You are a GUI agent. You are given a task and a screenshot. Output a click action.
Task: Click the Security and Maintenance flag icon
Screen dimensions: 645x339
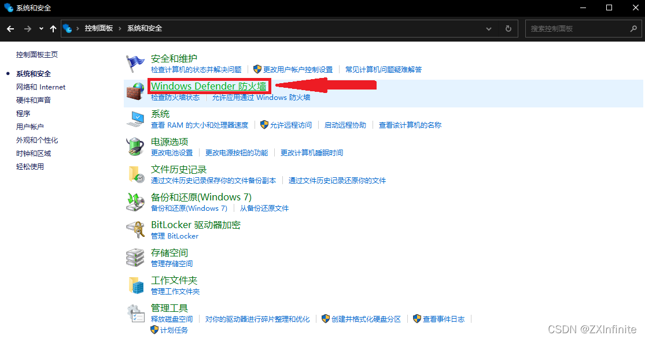(x=135, y=64)
